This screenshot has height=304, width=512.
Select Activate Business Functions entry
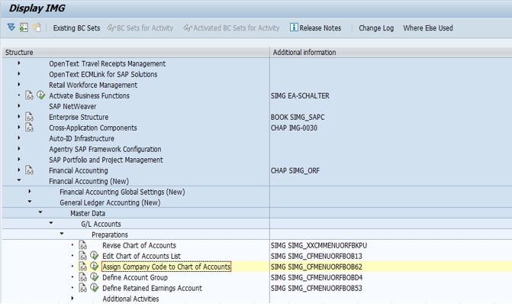(x=89, y=95)
